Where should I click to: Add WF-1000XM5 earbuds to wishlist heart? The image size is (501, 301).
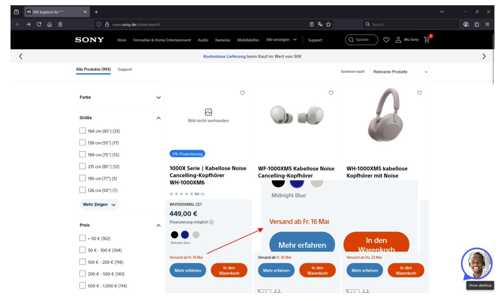coord(331,93)
